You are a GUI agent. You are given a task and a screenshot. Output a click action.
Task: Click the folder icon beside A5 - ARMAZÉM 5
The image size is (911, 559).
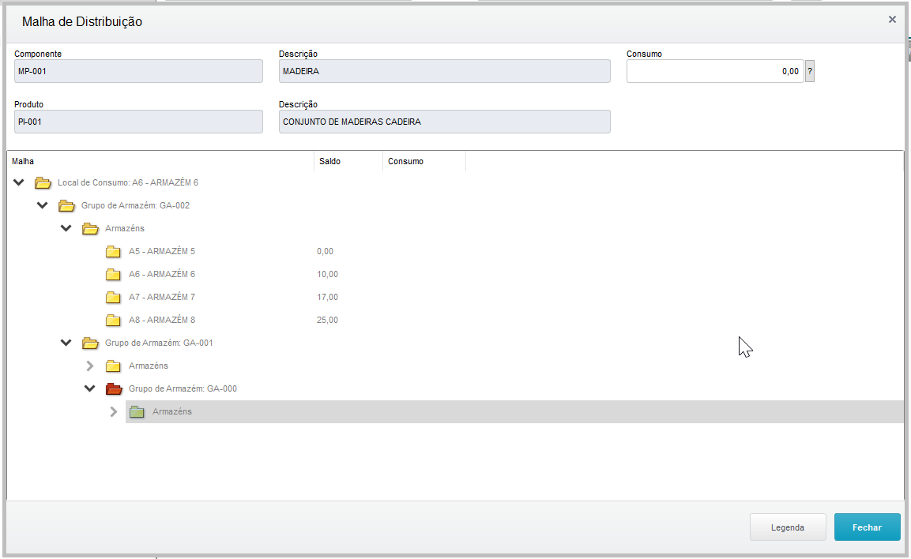coord(113,252)
